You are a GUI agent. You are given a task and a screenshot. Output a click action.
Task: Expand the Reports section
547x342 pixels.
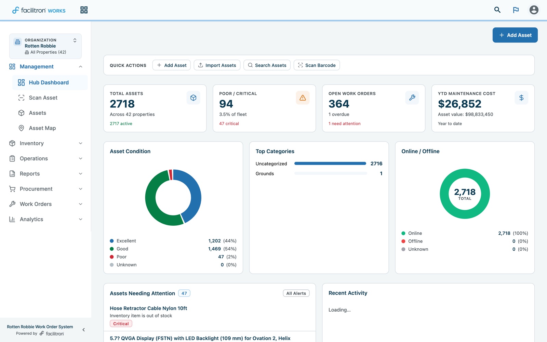click(x=80, y=174)
